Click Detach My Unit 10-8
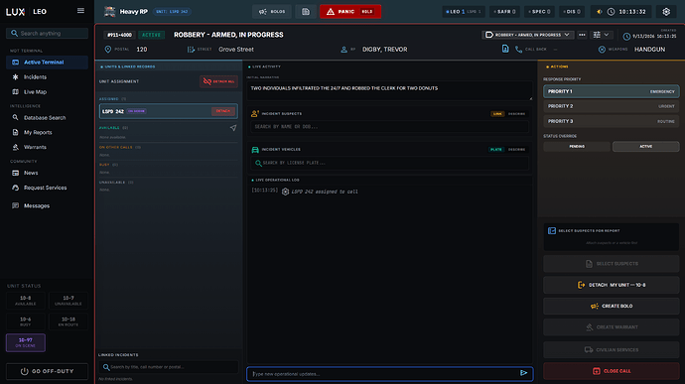685x384 pixels. click(612, 285)
